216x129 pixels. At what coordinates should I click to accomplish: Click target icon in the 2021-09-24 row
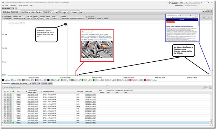point(10,116)
